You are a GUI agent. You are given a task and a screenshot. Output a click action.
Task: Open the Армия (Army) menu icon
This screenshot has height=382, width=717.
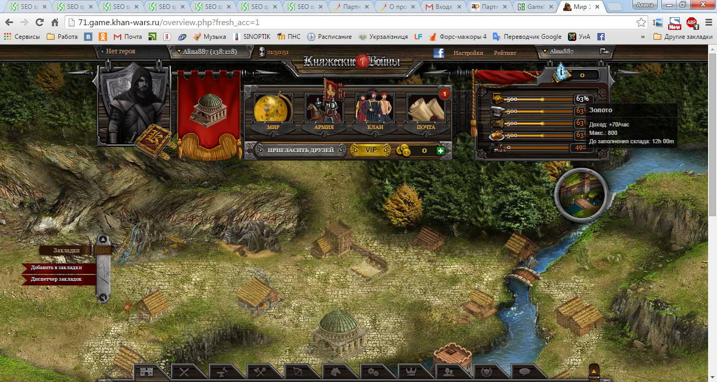click(x=324, y=109)
